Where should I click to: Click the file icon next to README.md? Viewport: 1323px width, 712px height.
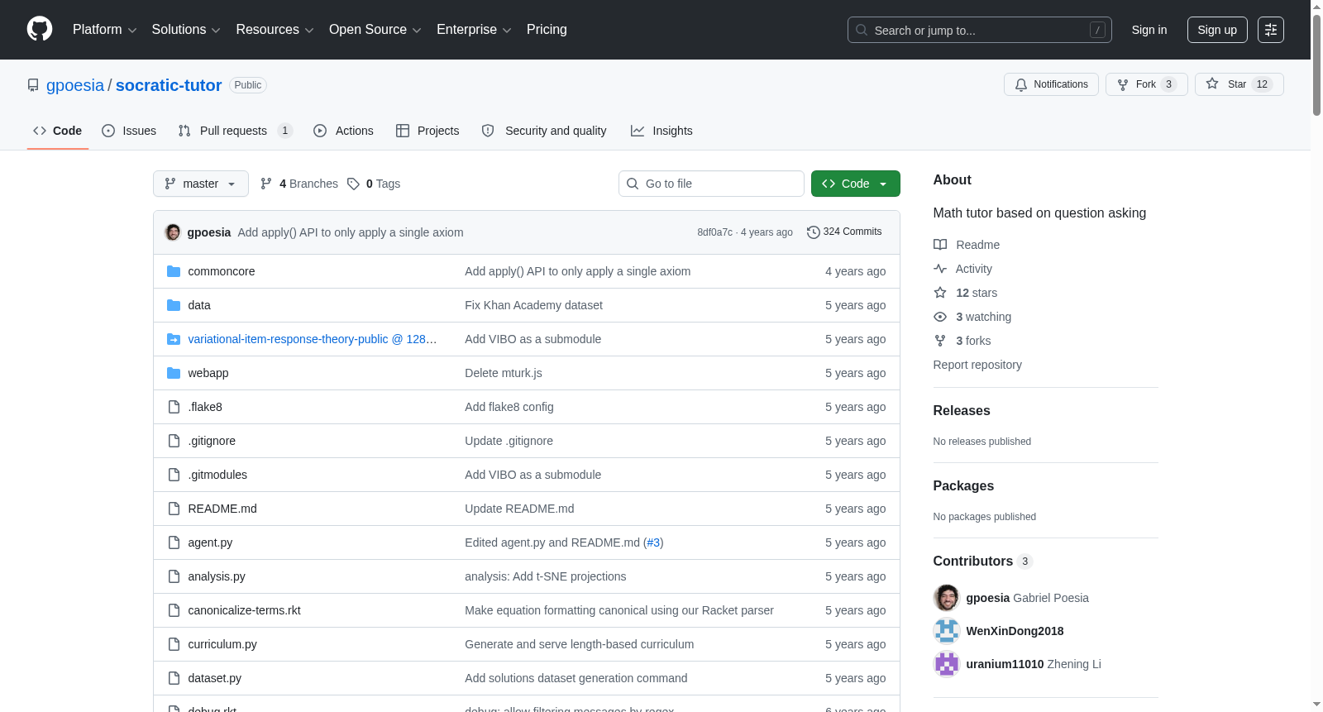[x=174, y=509]
